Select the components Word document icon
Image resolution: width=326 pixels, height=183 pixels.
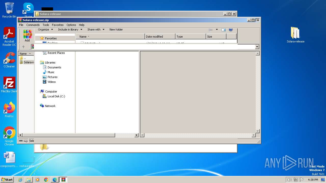click(x=9, y=160)
